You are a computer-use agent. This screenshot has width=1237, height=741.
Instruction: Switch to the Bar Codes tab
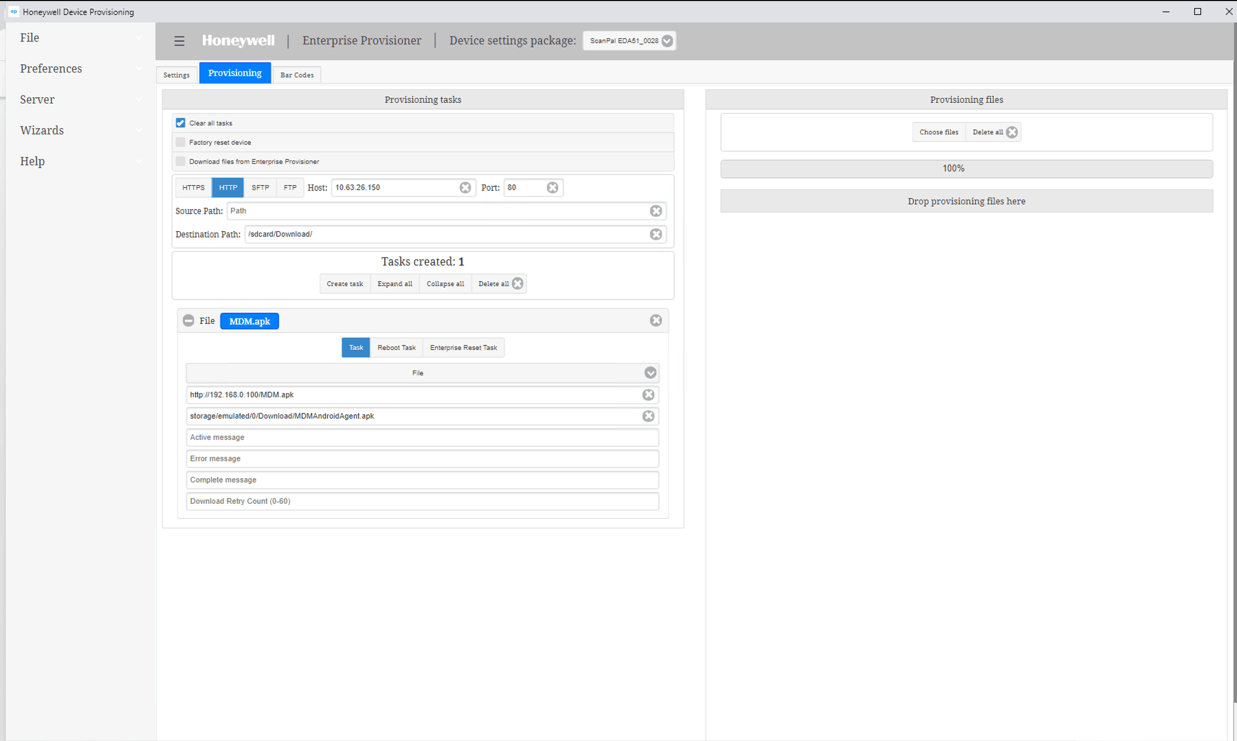297,75
